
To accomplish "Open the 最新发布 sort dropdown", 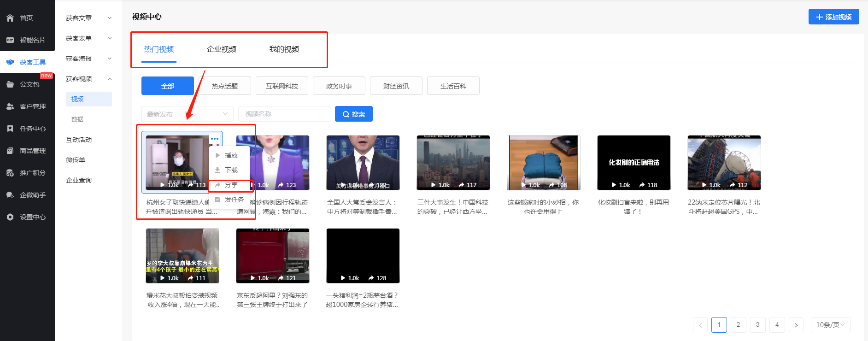I will [188, 114].
